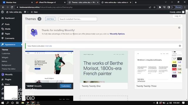This screenshot has width=188, height=105.
Task: Click the dashed add new theme placeholder
Action: tap(104, 98)
